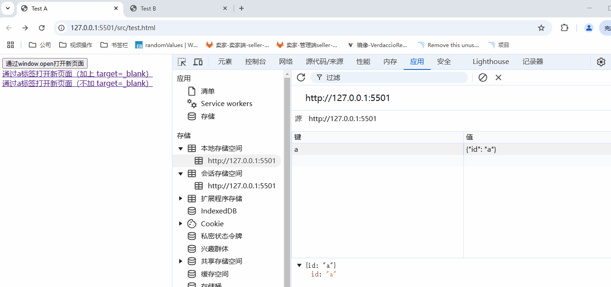Screen dimensions: 611x287
Task: Switch to the Test B tab
Action: 179,8
